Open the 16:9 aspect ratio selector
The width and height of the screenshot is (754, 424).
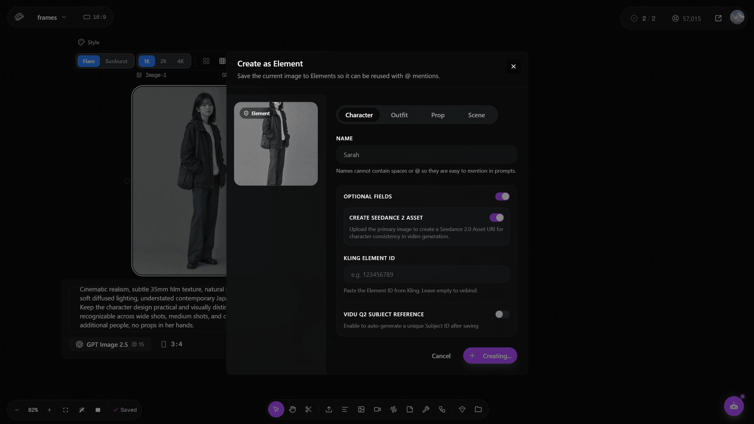(x=95, y=17)
